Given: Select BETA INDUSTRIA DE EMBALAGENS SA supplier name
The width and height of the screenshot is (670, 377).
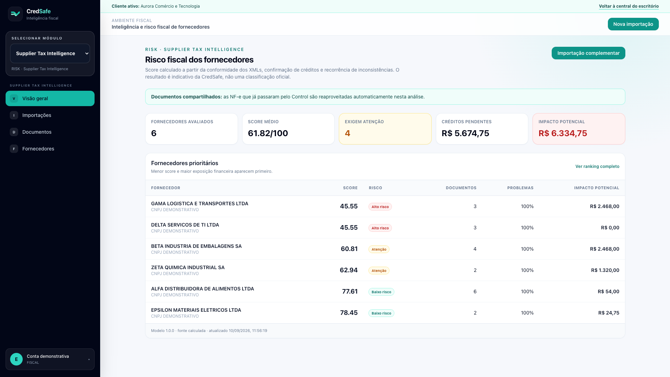Looking at the screenshot, I should [196, 246].
